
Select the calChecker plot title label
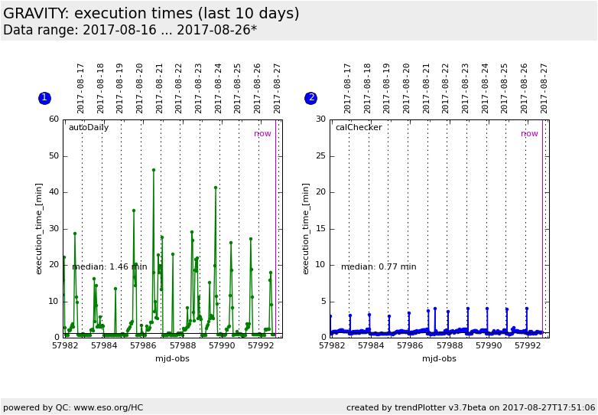(358, 128)
